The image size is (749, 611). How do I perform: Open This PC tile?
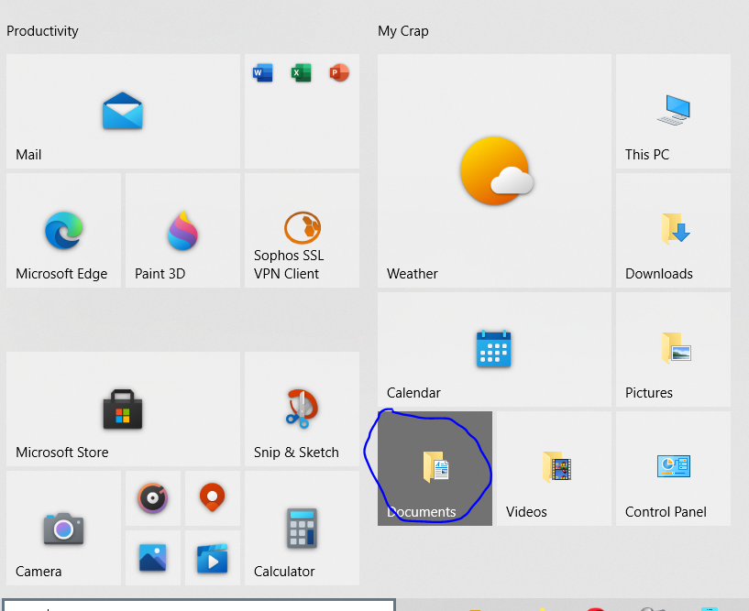click(673, 111)
